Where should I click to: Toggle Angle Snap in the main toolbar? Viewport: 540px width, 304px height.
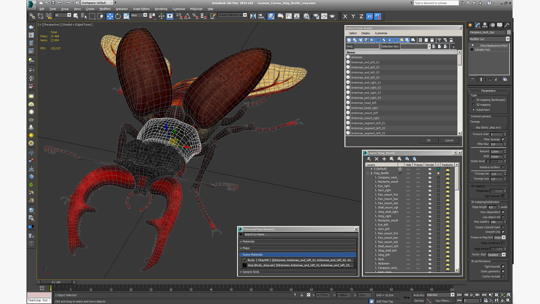point(187,16)
